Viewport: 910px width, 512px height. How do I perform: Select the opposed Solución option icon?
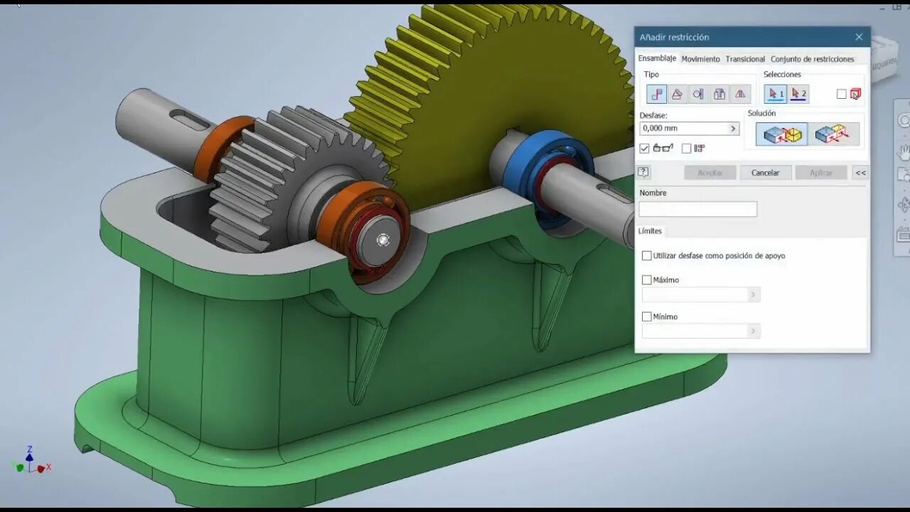[833, 134]
